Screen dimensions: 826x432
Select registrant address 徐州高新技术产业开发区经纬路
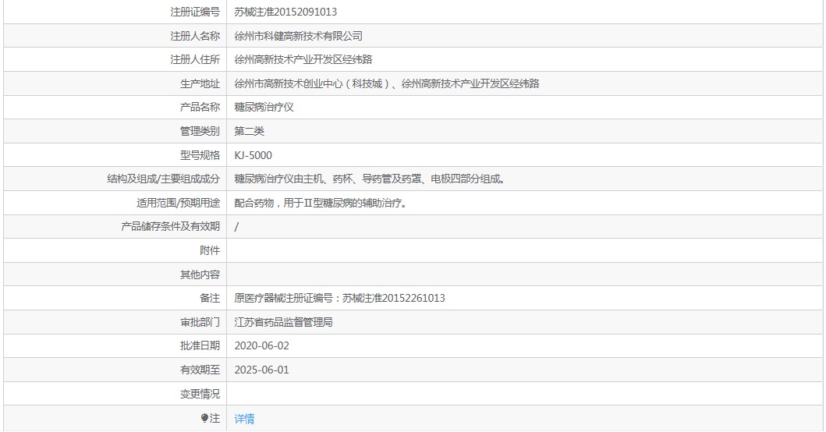pos(303,59)
